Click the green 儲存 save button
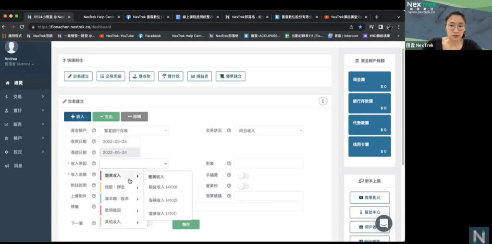 coord(186,224)
